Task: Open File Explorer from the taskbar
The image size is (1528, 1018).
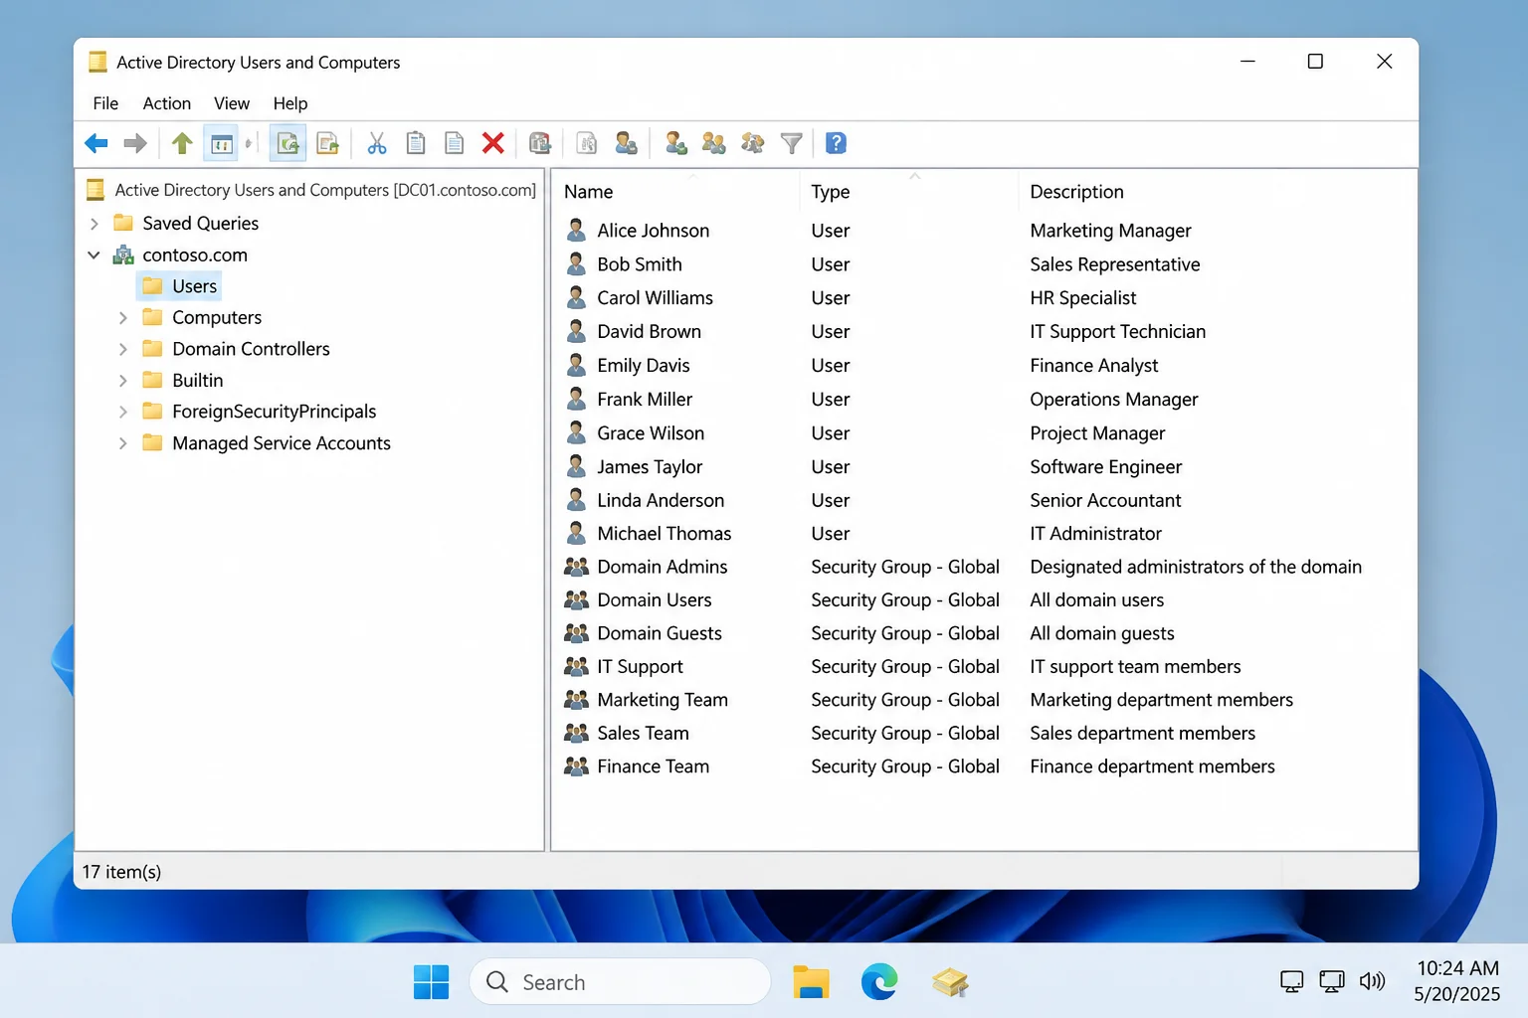Action: [x=811, y=982]
